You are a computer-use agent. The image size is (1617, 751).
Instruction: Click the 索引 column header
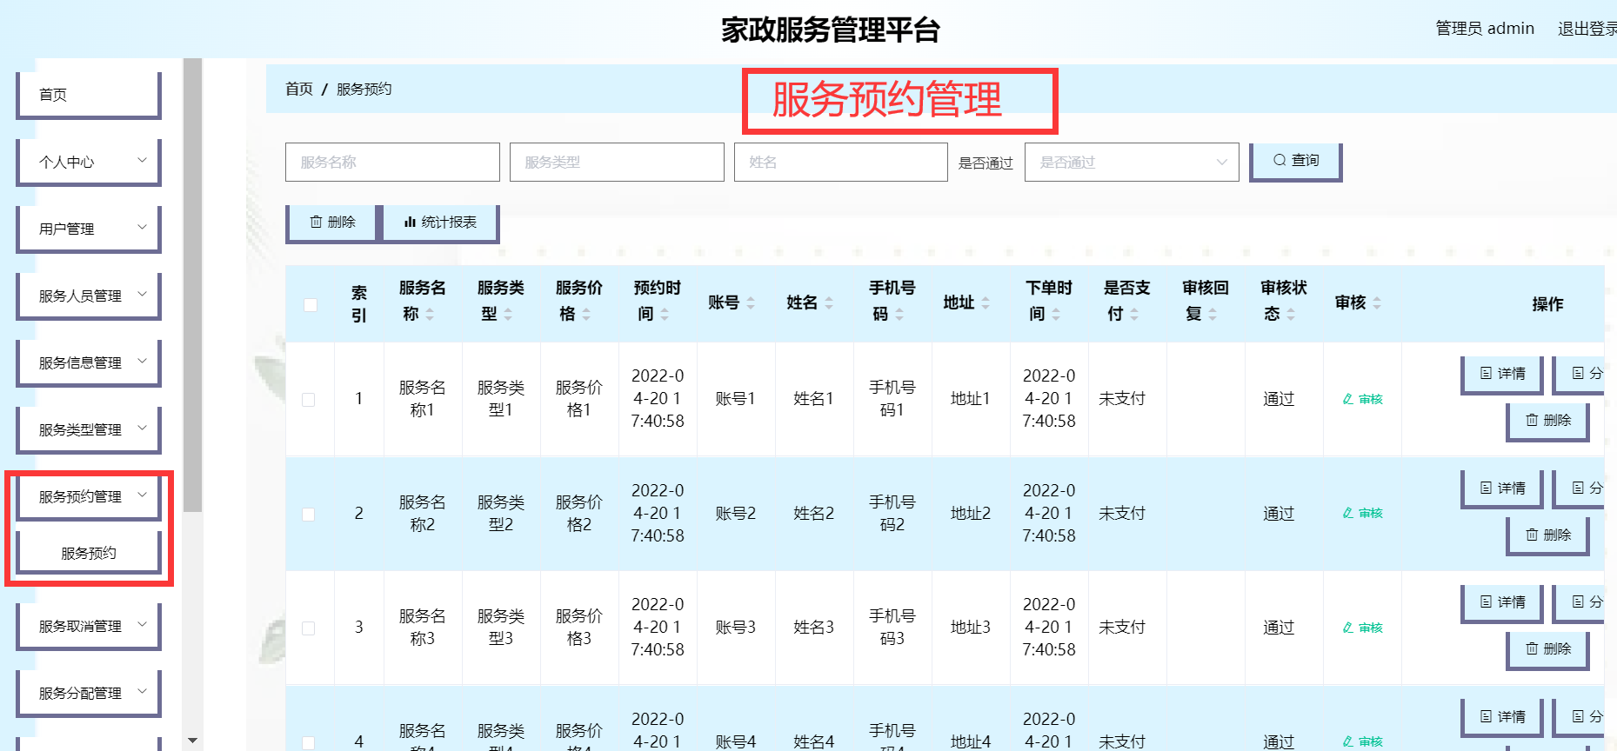[359, 304]
